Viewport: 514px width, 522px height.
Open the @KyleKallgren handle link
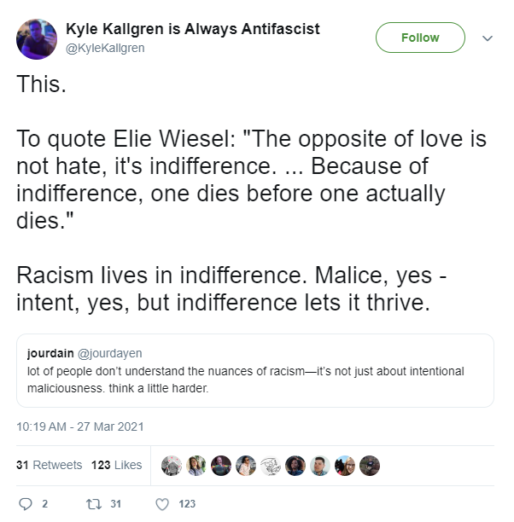click(105, 49)
